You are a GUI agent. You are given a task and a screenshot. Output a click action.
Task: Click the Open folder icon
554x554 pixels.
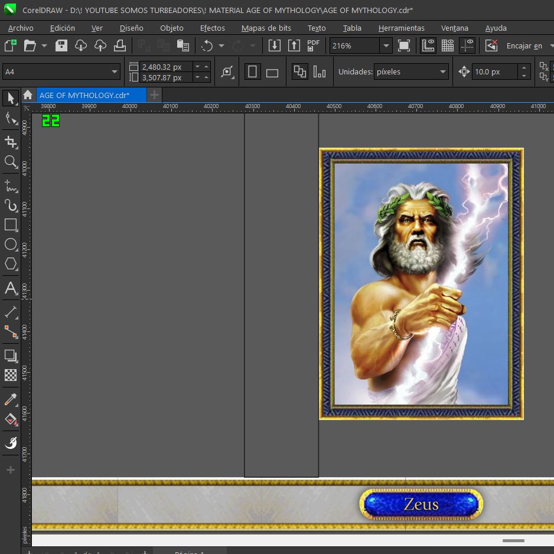click(x=30, y=45)
